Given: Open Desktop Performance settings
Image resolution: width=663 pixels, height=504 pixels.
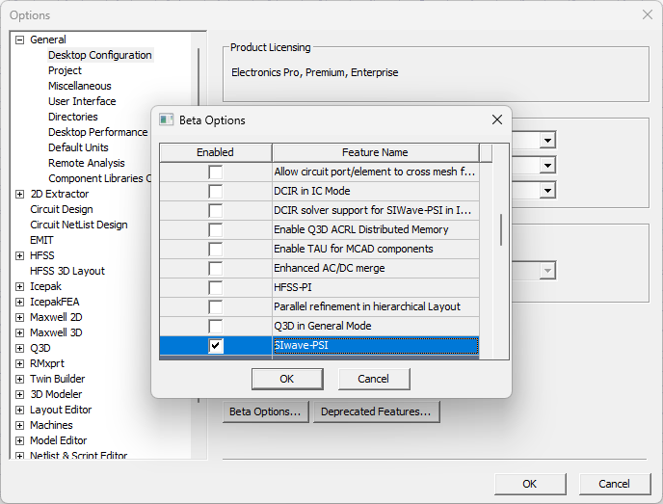Looking at the screenshot, I should pyautogui.click(x=97, y=132).
